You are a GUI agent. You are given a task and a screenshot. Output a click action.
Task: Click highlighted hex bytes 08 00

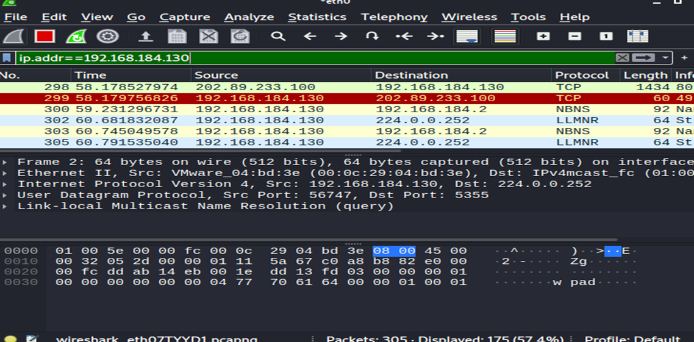[394, 251]
